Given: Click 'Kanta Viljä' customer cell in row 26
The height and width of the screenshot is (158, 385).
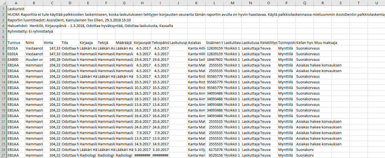Looking at the screenshot, I should (x=196, y=150).
